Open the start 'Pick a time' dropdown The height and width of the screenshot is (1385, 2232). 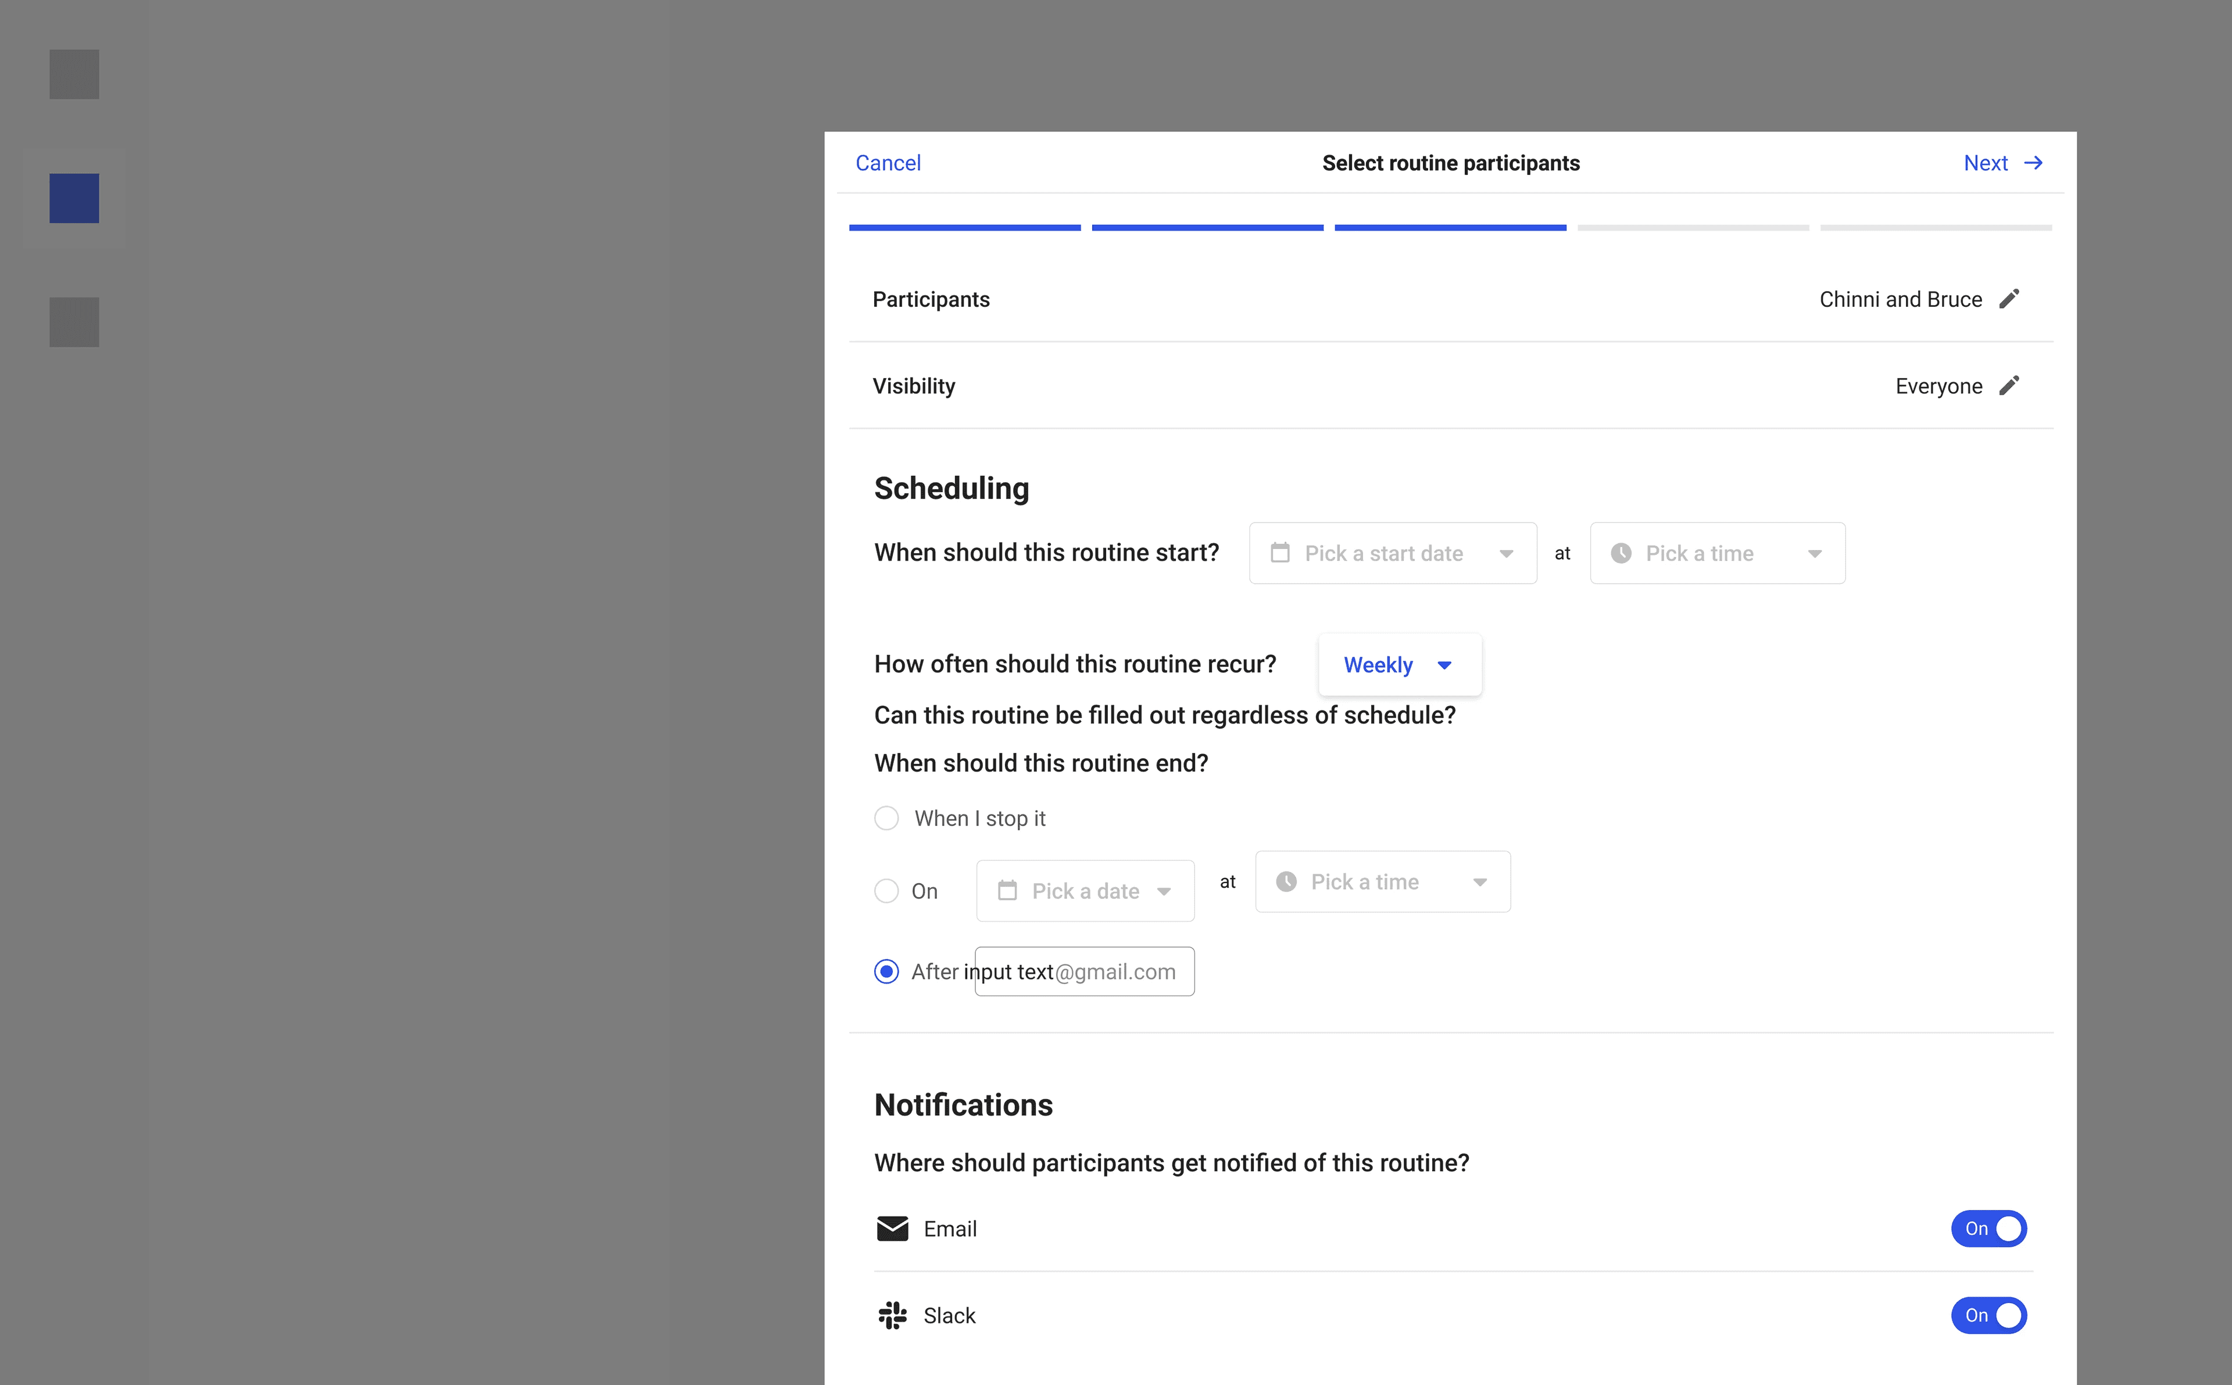tap(1717, 553)
